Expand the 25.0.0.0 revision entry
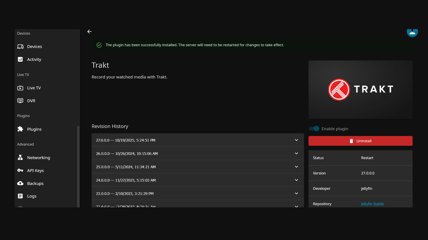Viewport: 428px width, 240px height. click(x=198, y=167)
